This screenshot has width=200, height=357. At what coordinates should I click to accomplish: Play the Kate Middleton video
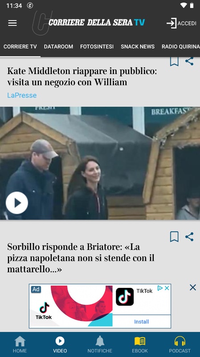click(17, 203)
